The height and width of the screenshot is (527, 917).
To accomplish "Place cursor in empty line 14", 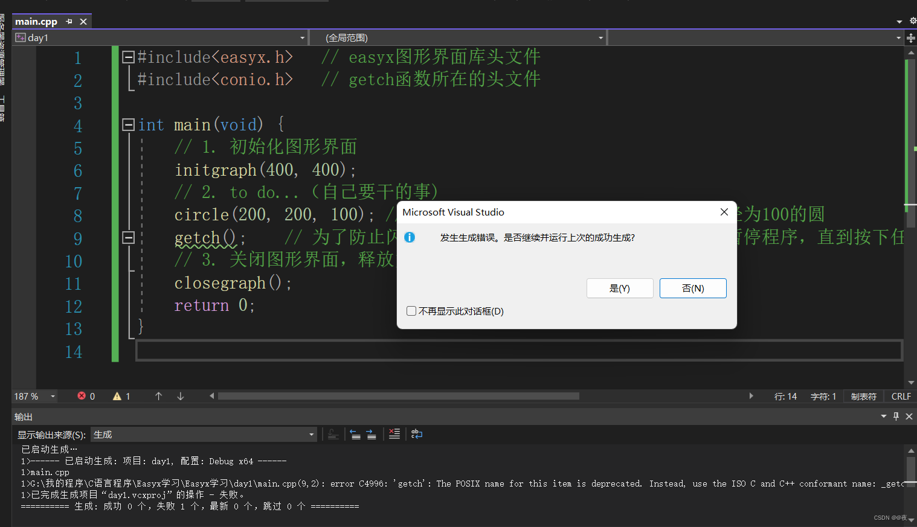I will pos(519,351).
